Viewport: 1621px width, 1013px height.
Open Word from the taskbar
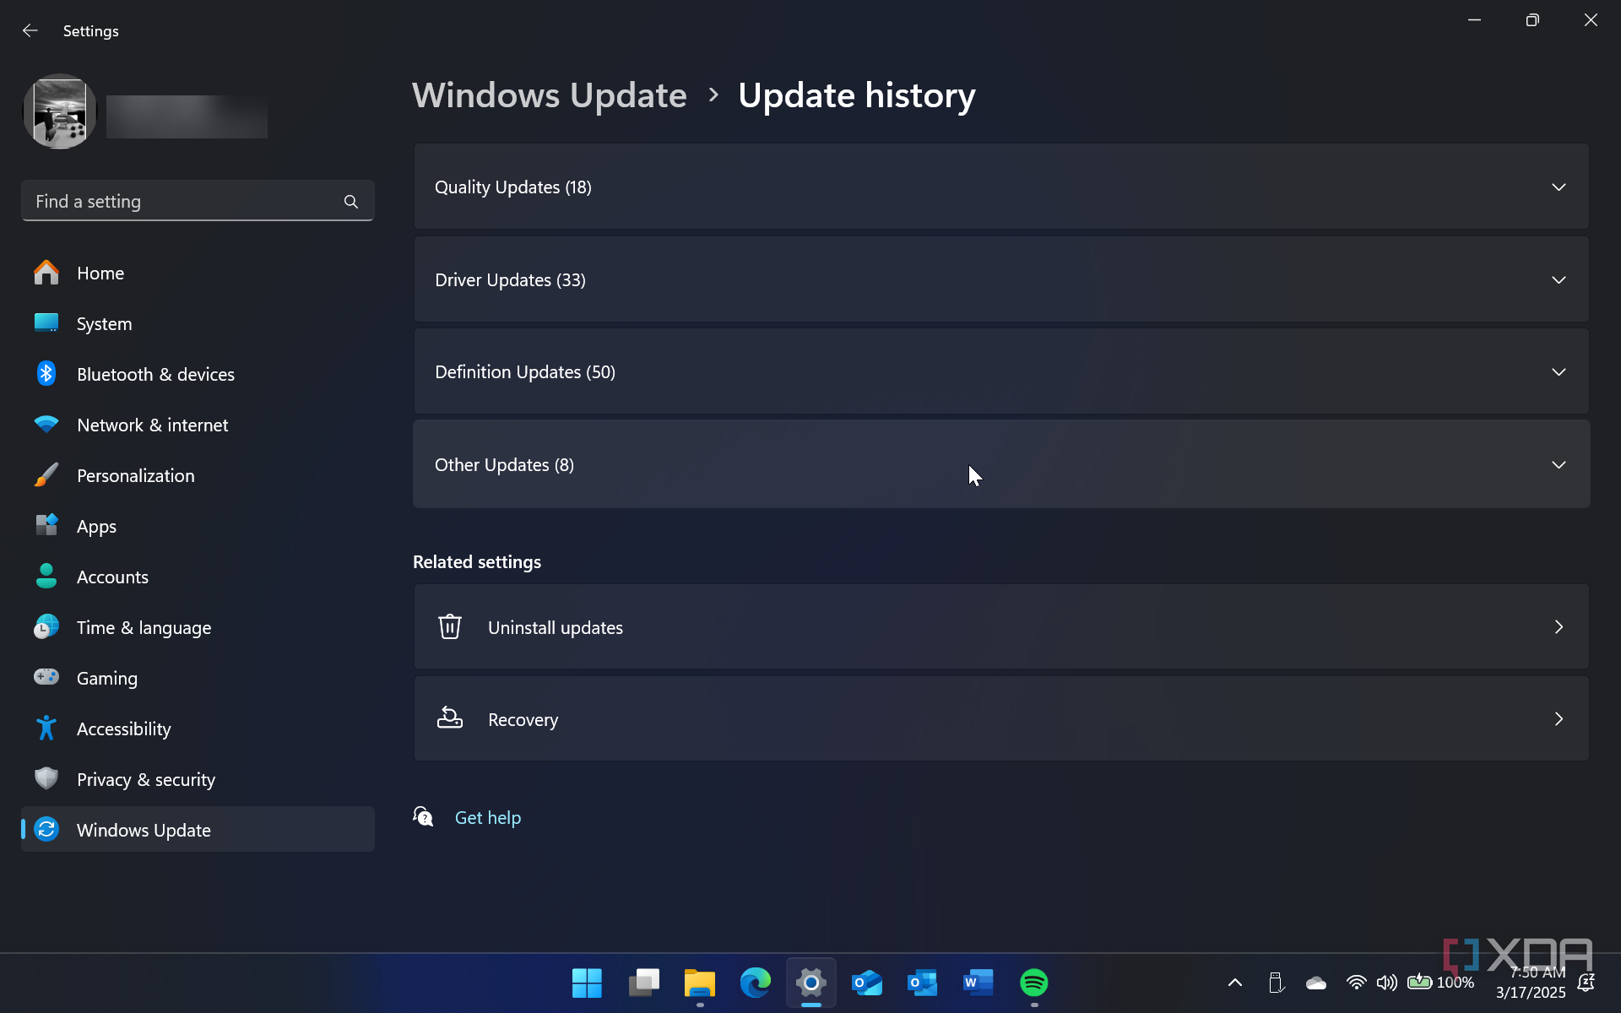pyautogui.click(x=978, y=983)
